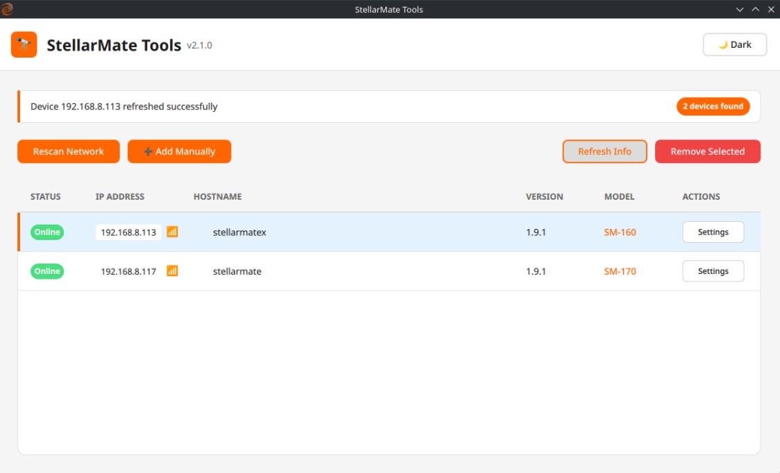The width and height of the screenshot is (780, 473).
Task: Rescan the network for devices
Action: [69, 151]
